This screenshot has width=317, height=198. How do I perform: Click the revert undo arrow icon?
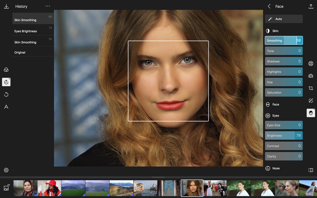6,95
